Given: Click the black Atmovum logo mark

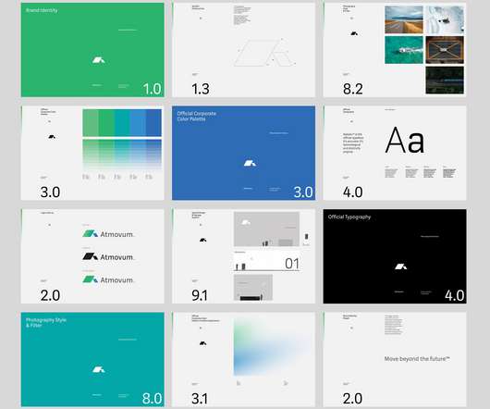Looking at the screenshot, I should click(91, 256).
